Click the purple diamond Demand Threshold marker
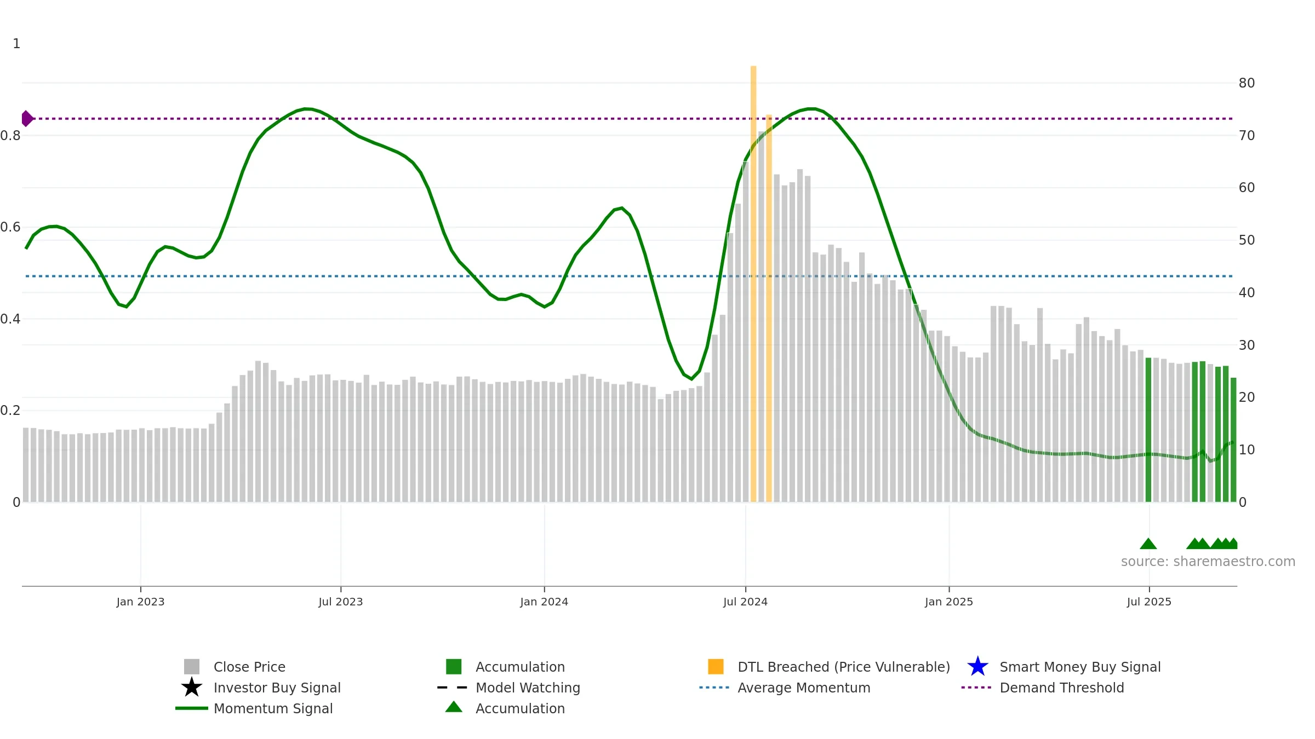 [x=26, y=118]
